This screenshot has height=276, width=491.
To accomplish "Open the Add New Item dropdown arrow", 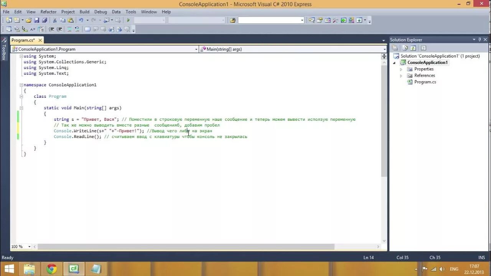I will (22, 20).
